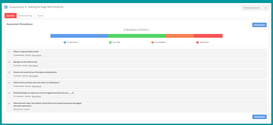Click the True / False legend count badge
Viewport: 273px width, 125px height.
[110, 42]
